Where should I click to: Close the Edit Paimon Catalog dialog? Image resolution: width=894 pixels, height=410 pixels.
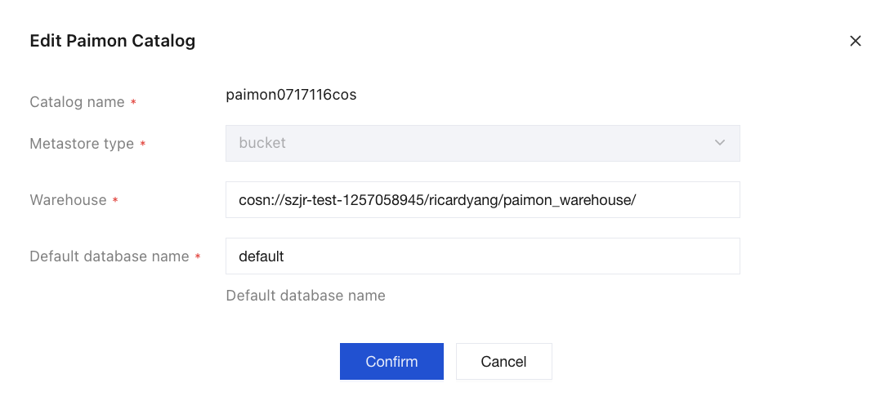coord(856,41)
